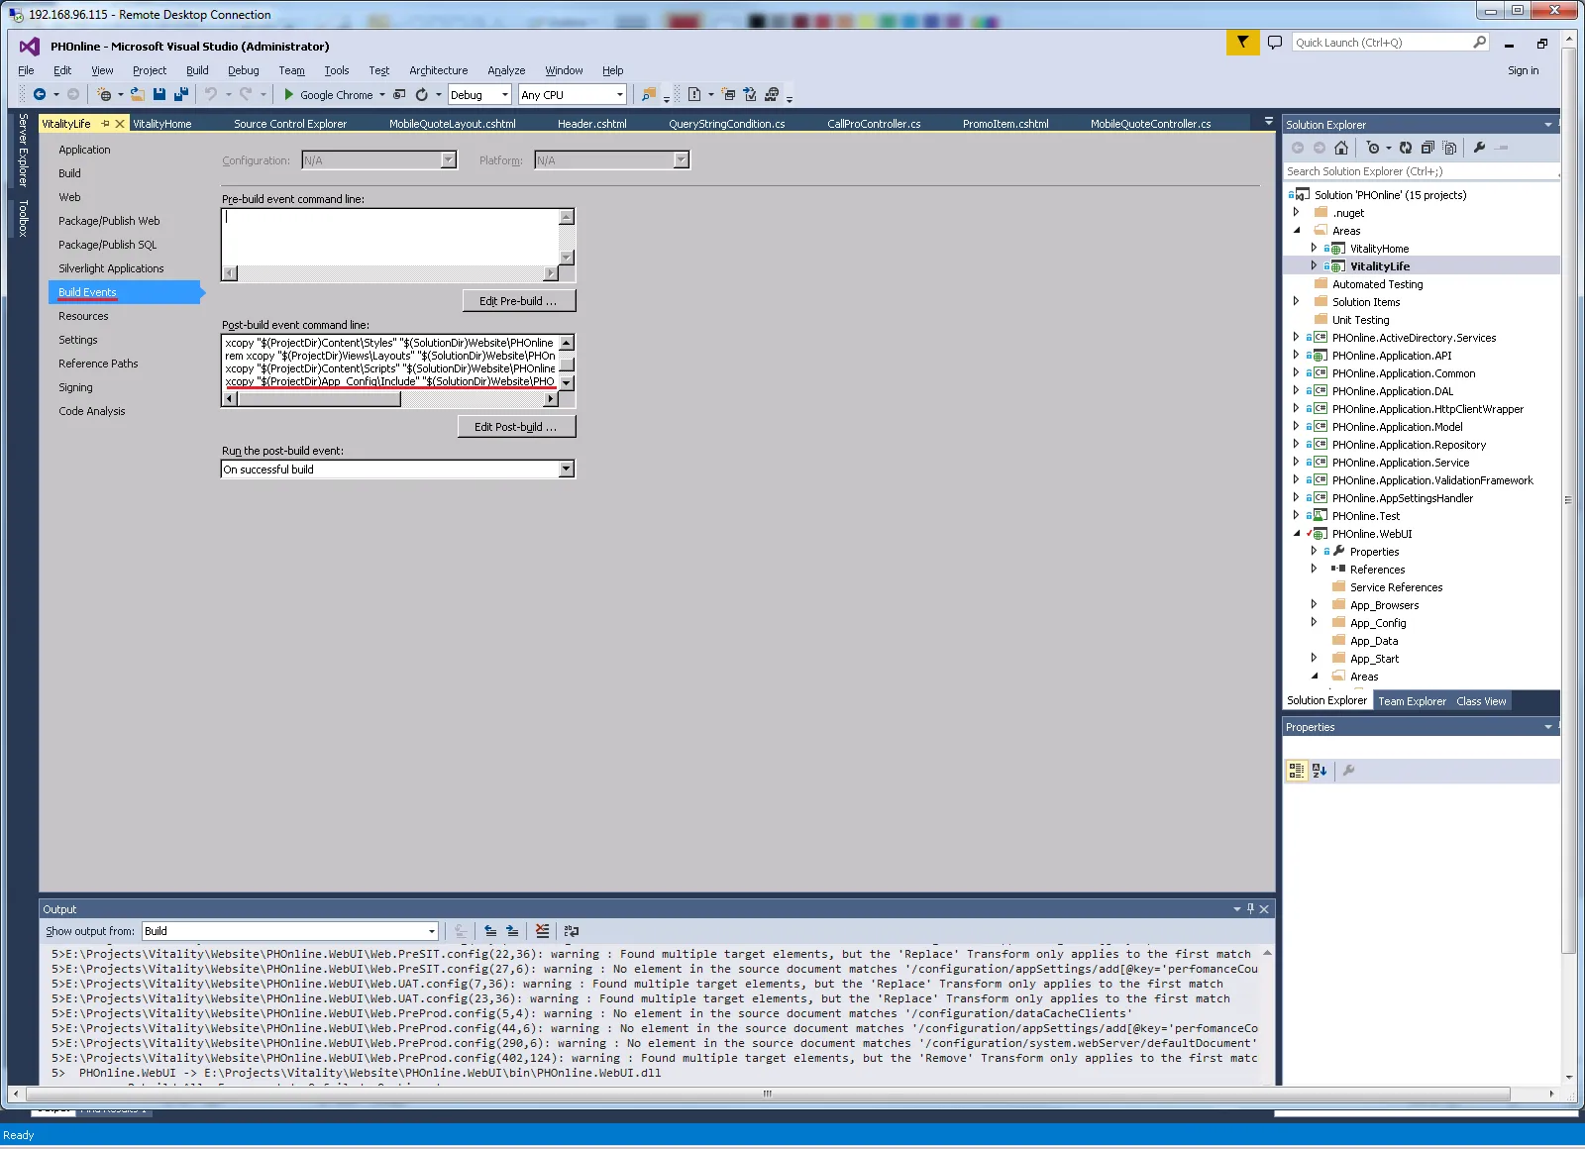The width and height of the screenshot is (1585, 1149).
Task: Open Properties wrench icon in Solution Explorer
Action: coord(1479,148)
